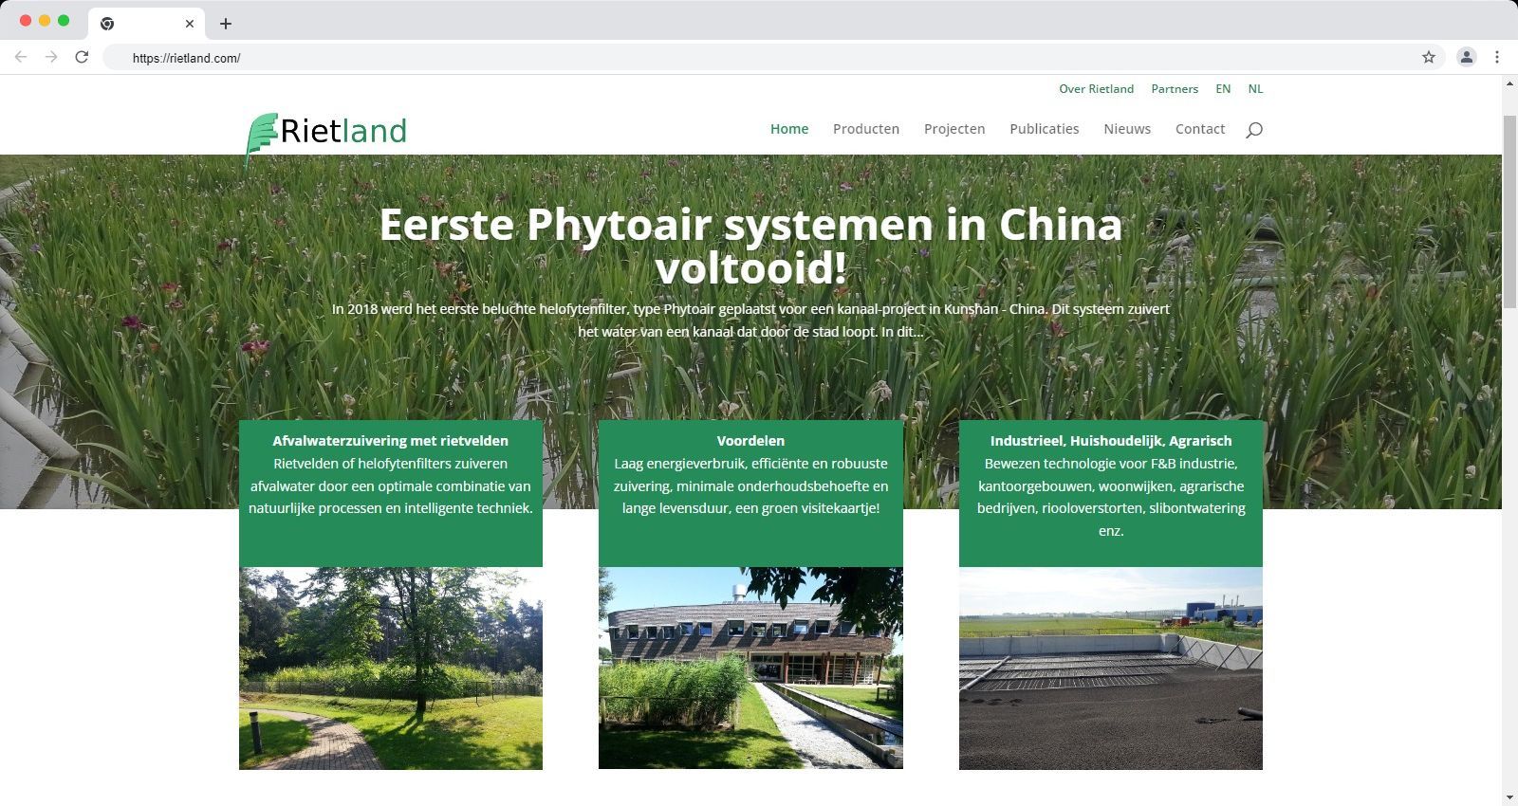Navigate to the Nieuws menu item
The width and height of the screenshot is (1518, 806).
(x=1127, y=129)
